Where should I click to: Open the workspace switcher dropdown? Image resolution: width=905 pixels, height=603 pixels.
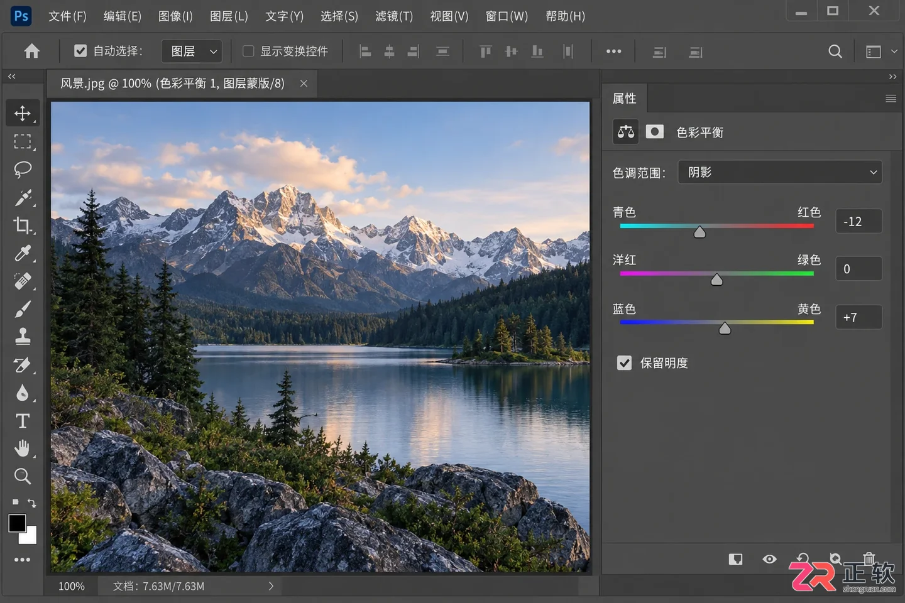pos(880,52)
